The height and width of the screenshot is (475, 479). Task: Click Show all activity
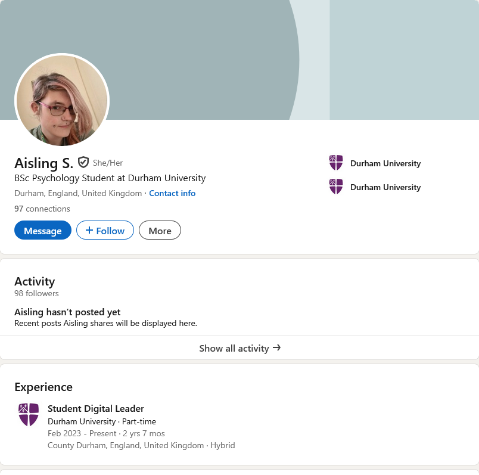[x=234, y=348]
